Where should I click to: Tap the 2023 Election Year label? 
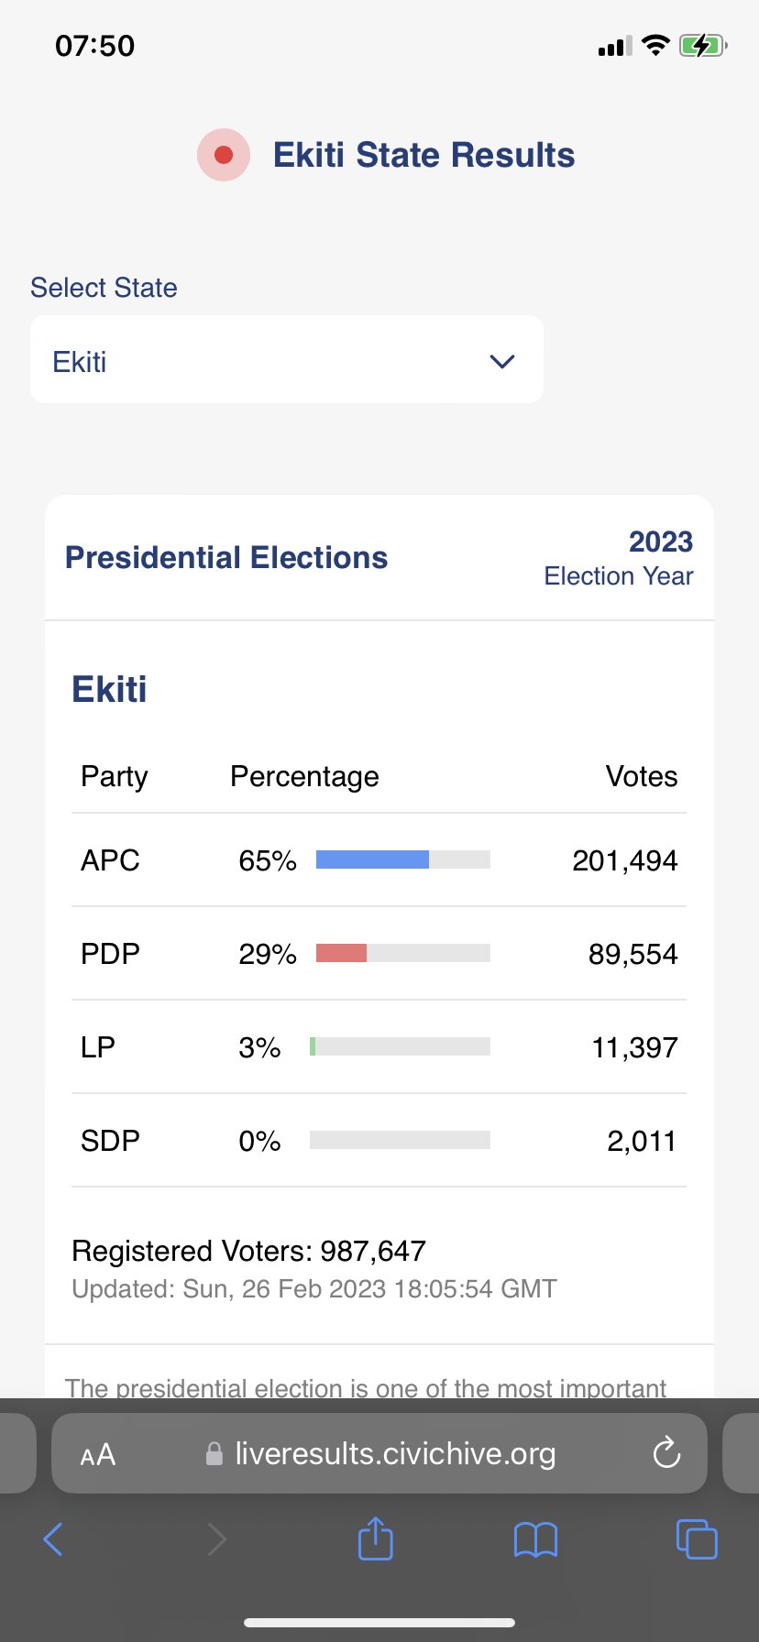click(619, 557)
